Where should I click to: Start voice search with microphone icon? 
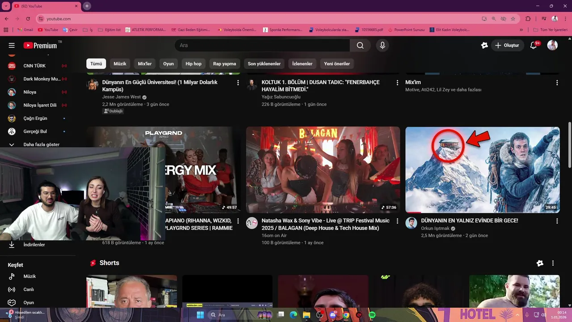tap(382, 45)
